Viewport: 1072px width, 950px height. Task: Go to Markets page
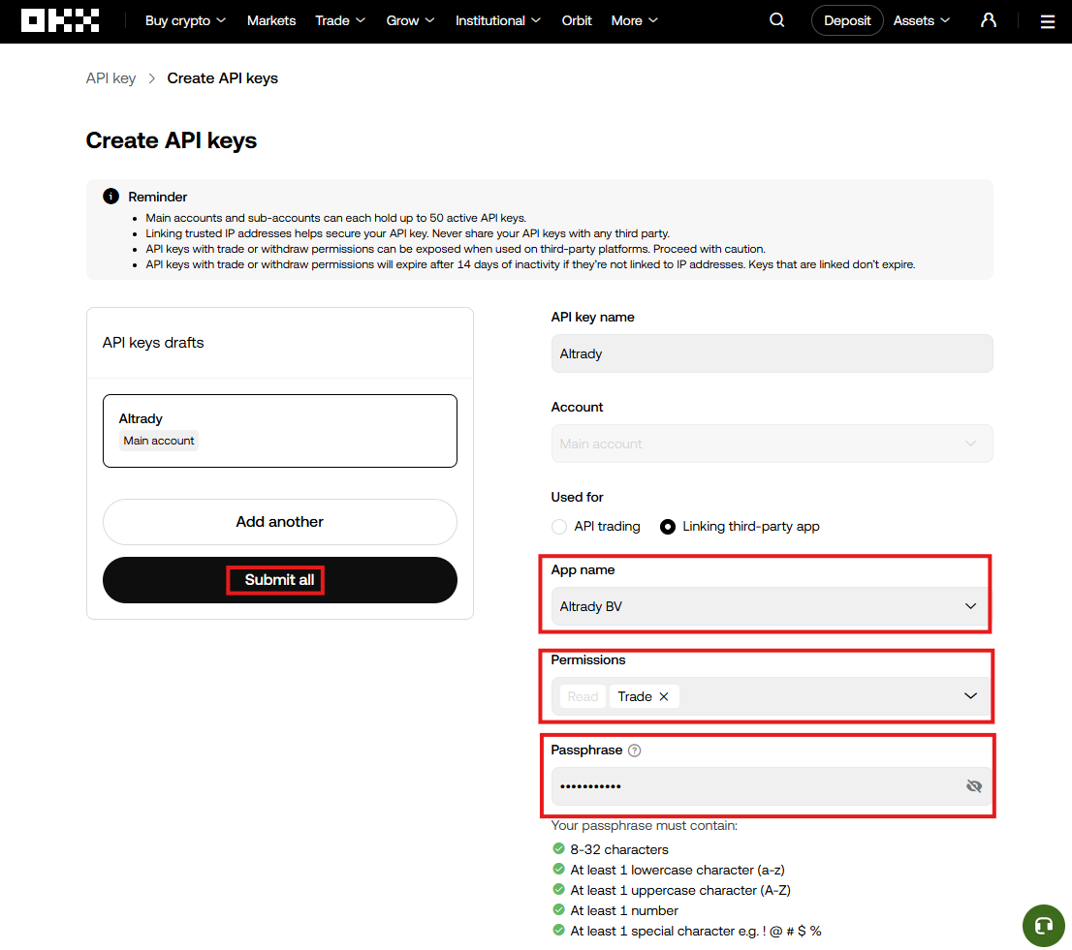271,20
